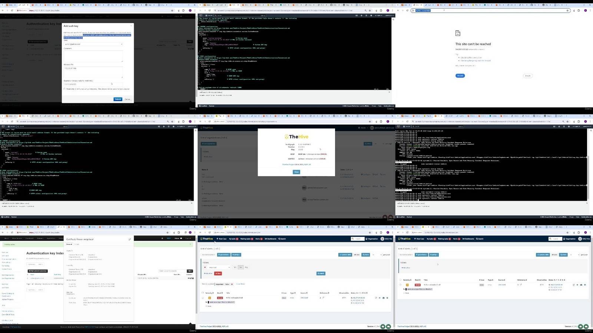
Task: Switch to General tab in Certificate Viewer
Action: [69, 244]
